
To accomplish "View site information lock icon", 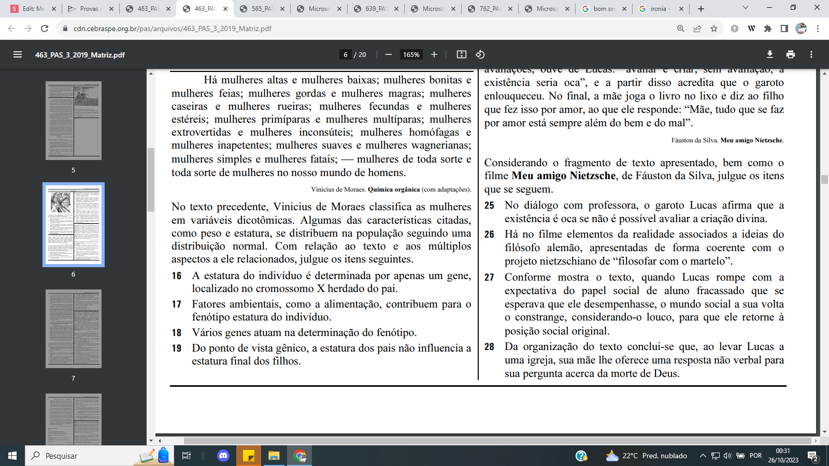I will tap(65, 28).
